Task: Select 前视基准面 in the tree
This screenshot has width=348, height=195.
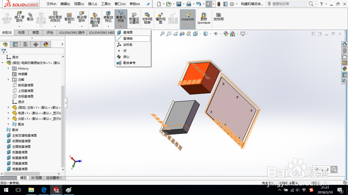Action: tap(26, 85)
